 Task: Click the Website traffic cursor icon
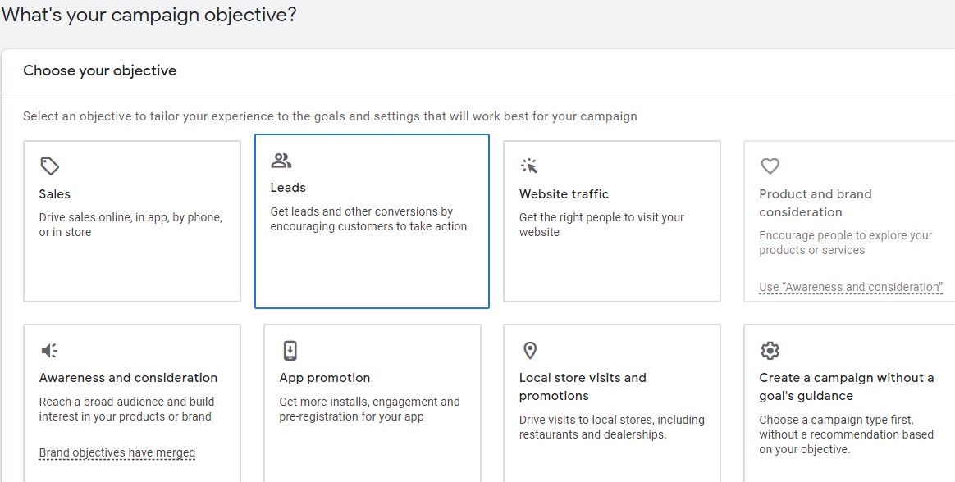529,166
